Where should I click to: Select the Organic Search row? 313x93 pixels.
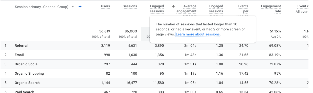click(154, 83)
